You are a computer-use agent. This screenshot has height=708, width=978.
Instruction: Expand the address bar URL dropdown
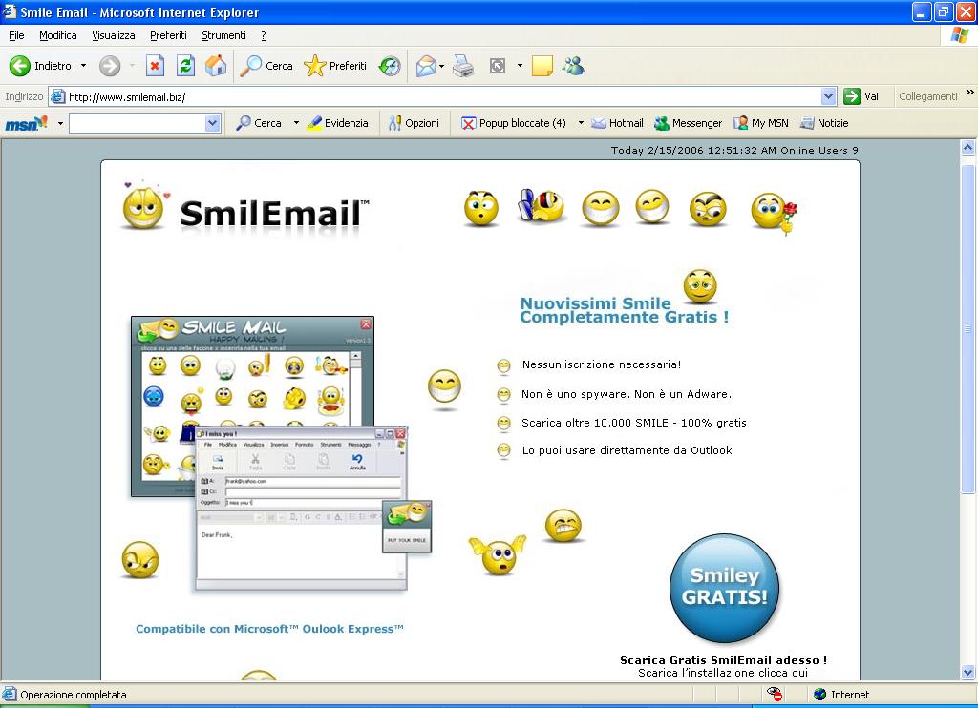[x=828, y=96]
